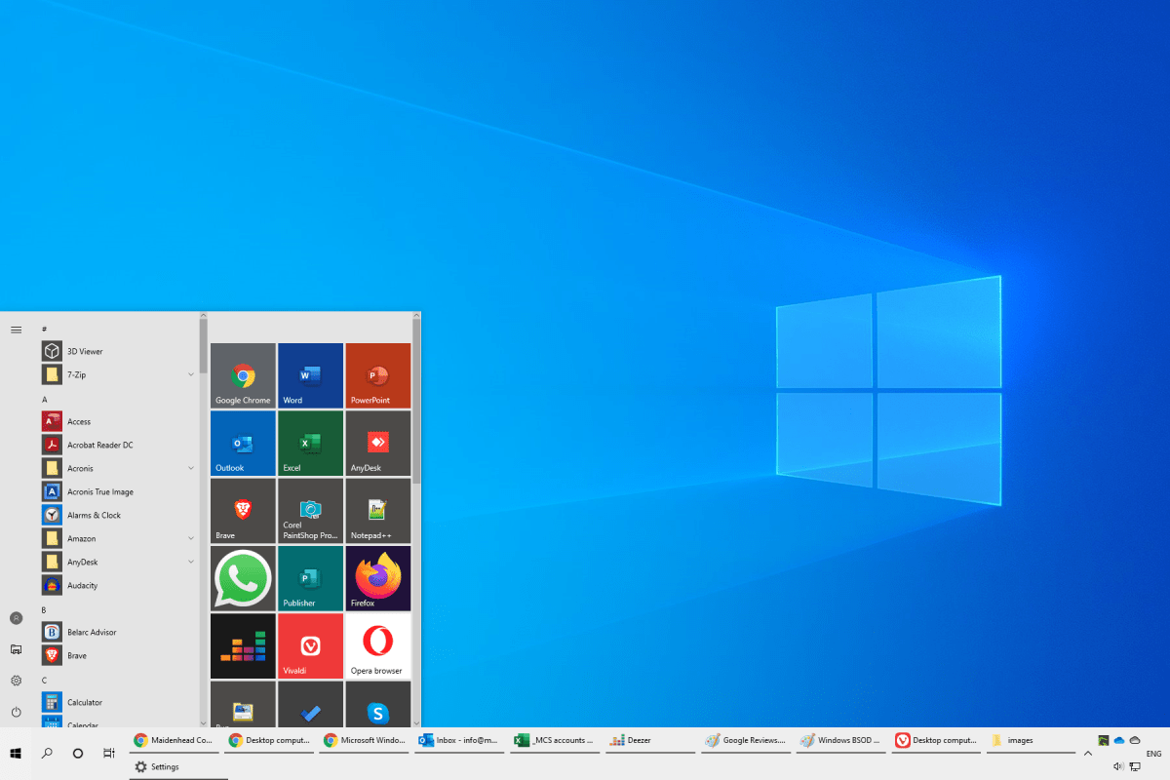This screenshot has height=780, width=1170.
Task: Open the volume speaker tray icon
Action: (1118, 766)
